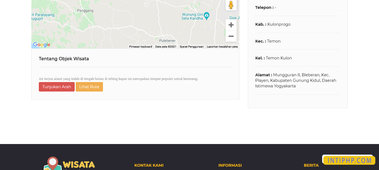379x170 pixels.
Task: Select the KONTAK KAMI footer section
Action: (149, 165)
